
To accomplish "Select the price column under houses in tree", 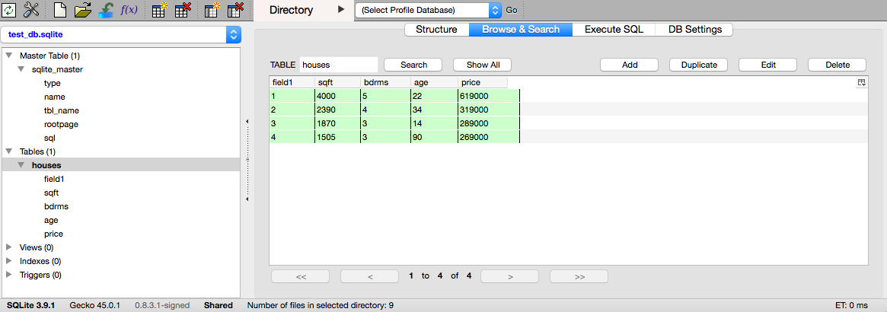I will tap(53, 234).
